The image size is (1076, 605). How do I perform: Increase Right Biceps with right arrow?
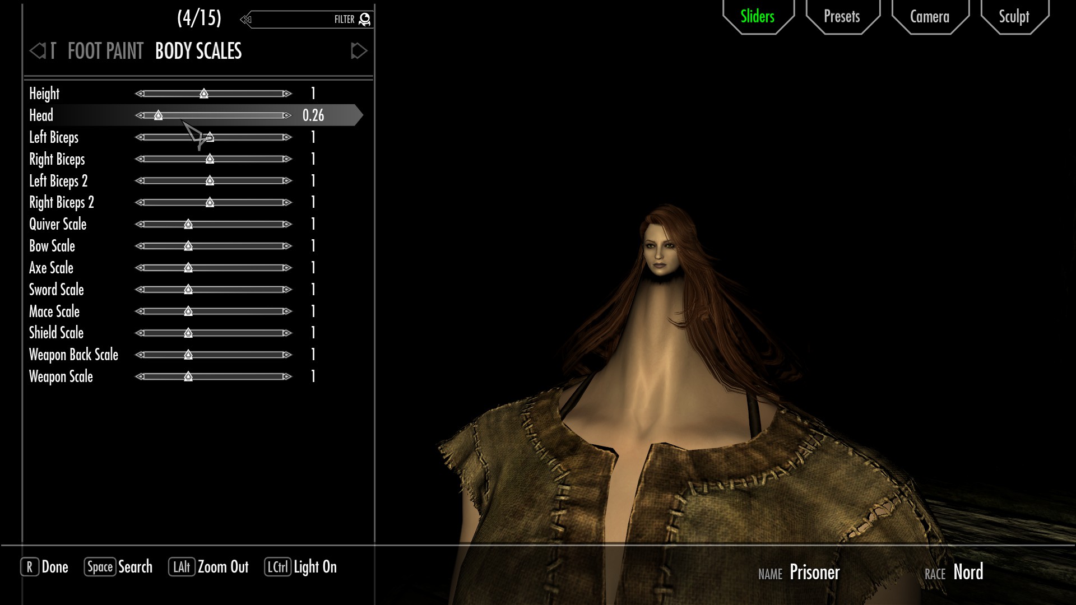pos(287,159)
